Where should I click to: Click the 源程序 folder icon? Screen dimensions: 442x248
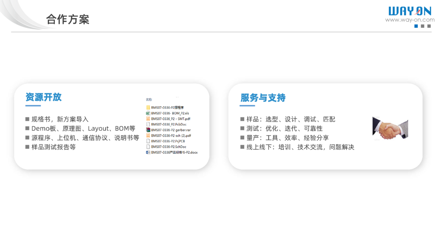tap(148, 108)
